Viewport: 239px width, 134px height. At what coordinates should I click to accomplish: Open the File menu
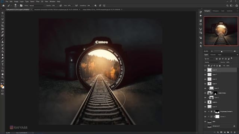7,1
